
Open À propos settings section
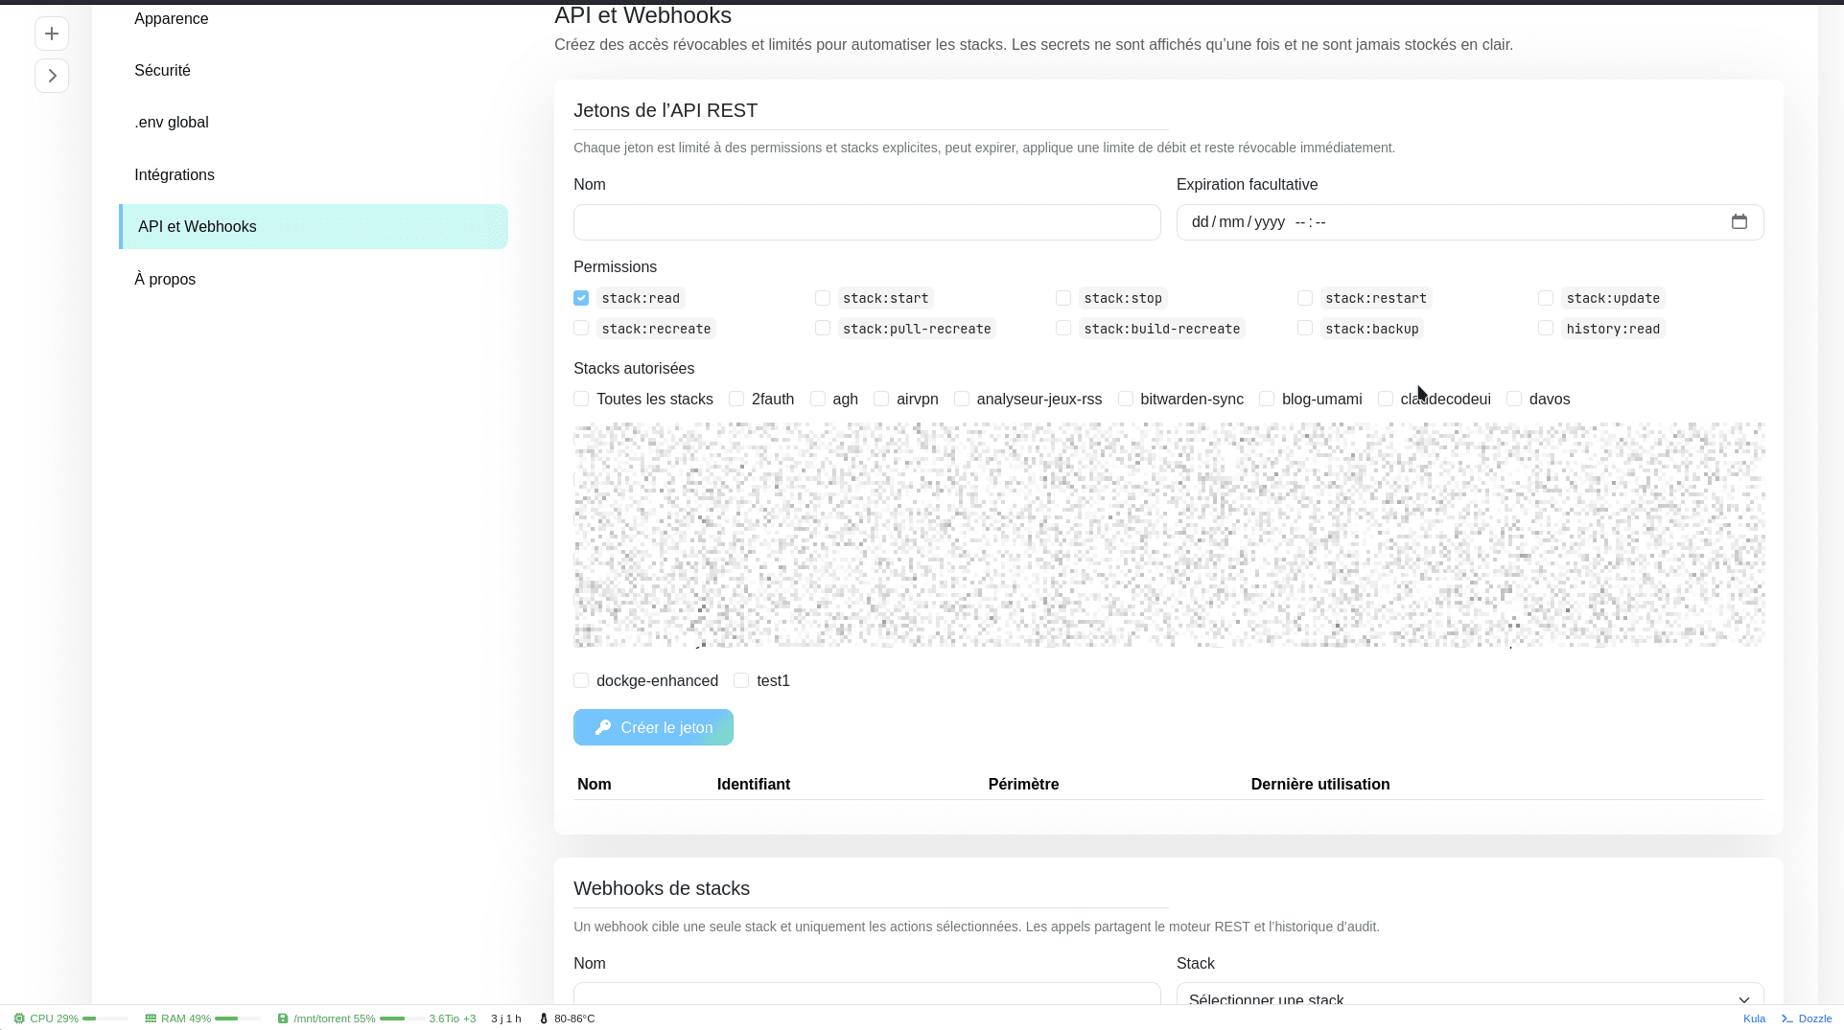[x=314, y=280]
